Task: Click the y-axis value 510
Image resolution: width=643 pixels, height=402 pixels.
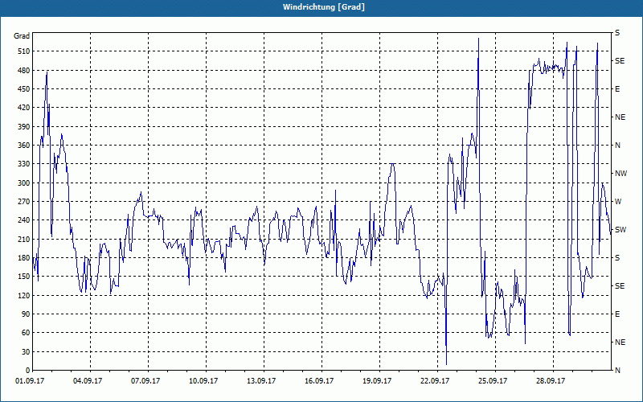Action: pos(24,51)
